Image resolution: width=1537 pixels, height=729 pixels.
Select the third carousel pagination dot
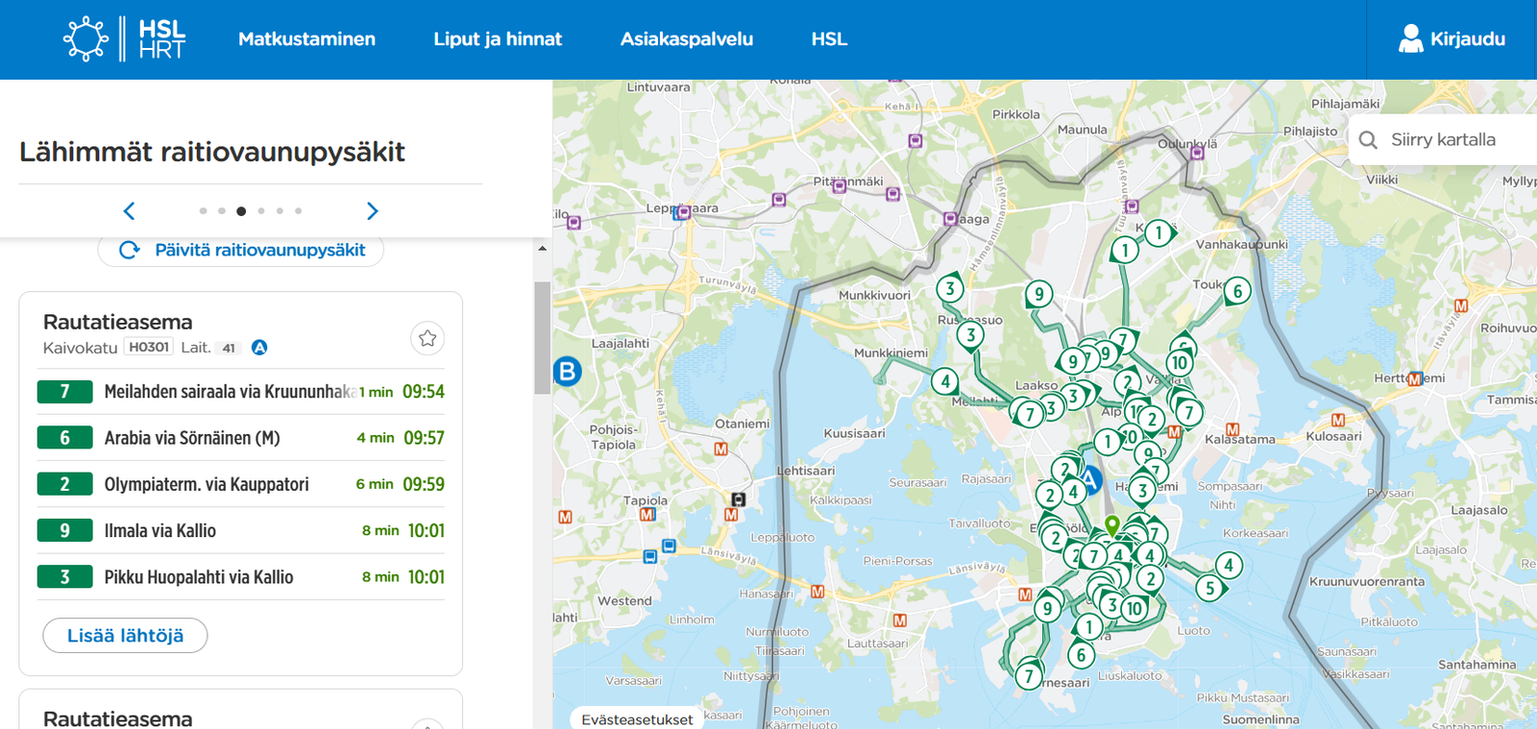pyautogui.click(x=241, y=211)
